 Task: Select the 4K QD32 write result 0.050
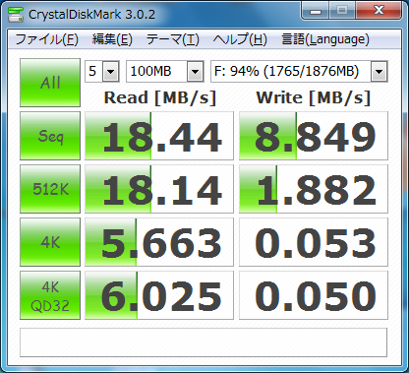(314, 295)
